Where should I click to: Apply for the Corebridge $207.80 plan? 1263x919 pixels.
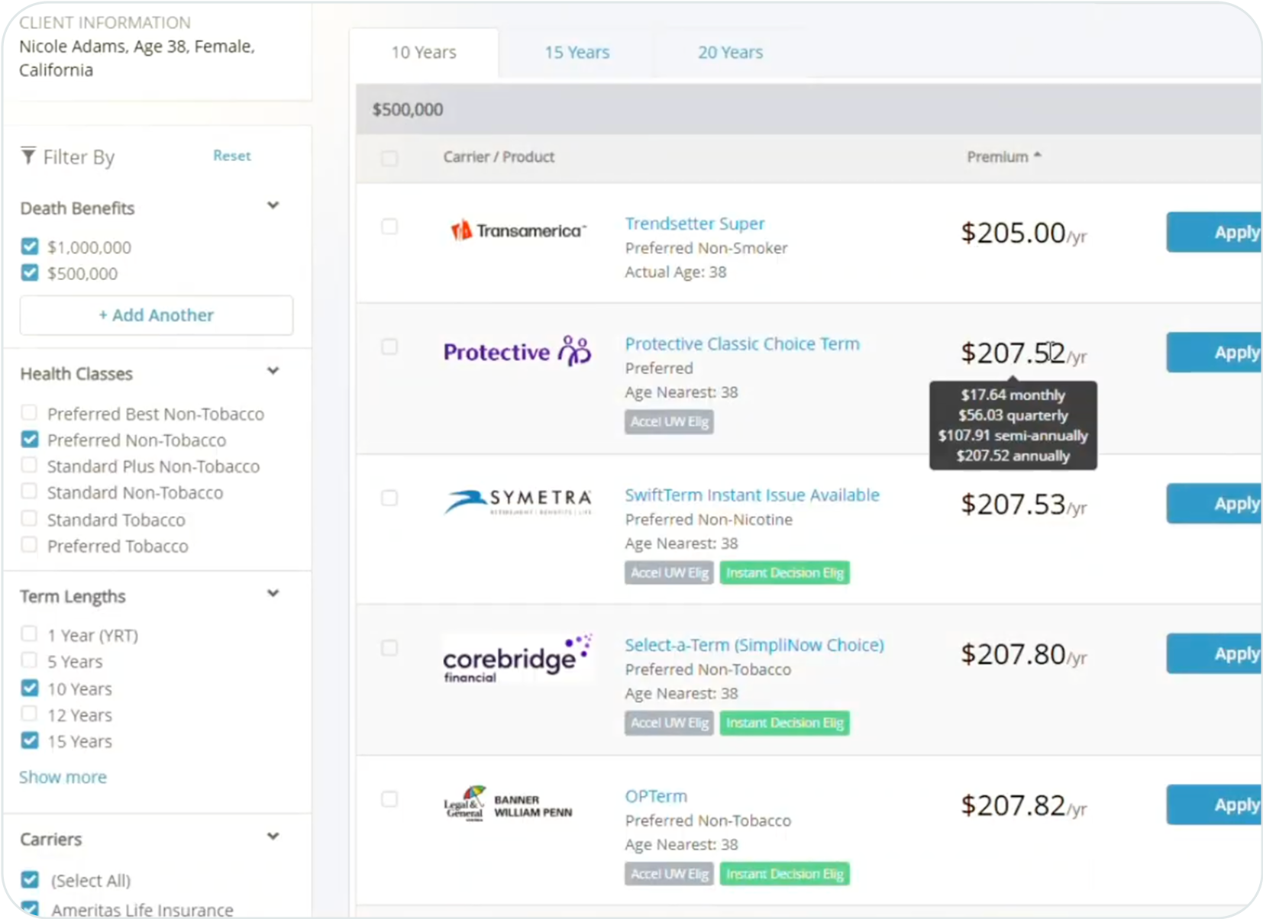click(x=1214, y=654)
